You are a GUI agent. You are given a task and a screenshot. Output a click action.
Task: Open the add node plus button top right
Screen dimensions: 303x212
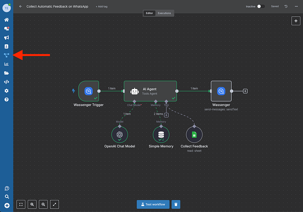click(x=296, y=21)
